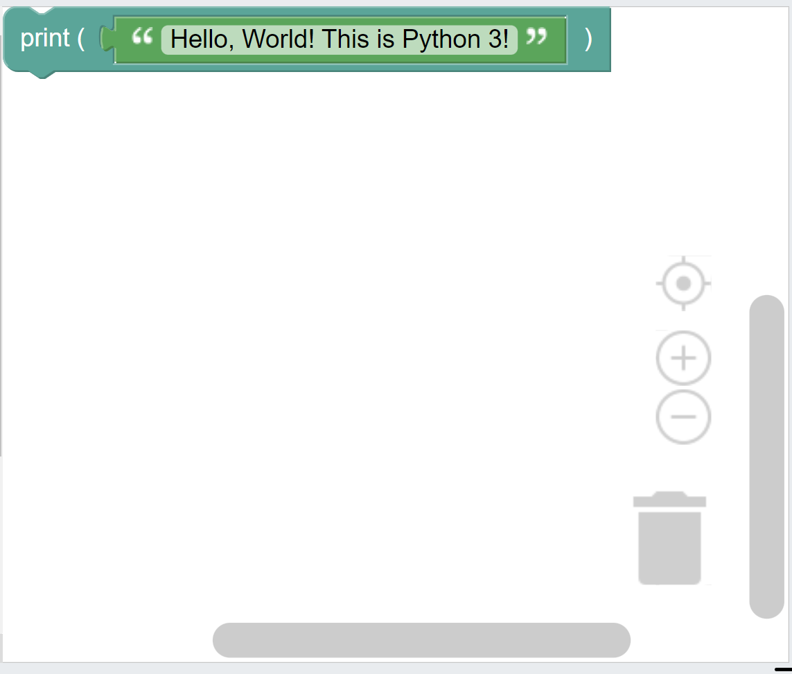Select the green string block's right edge
This screenshot has width=792, height=674.
coord(565,40)
